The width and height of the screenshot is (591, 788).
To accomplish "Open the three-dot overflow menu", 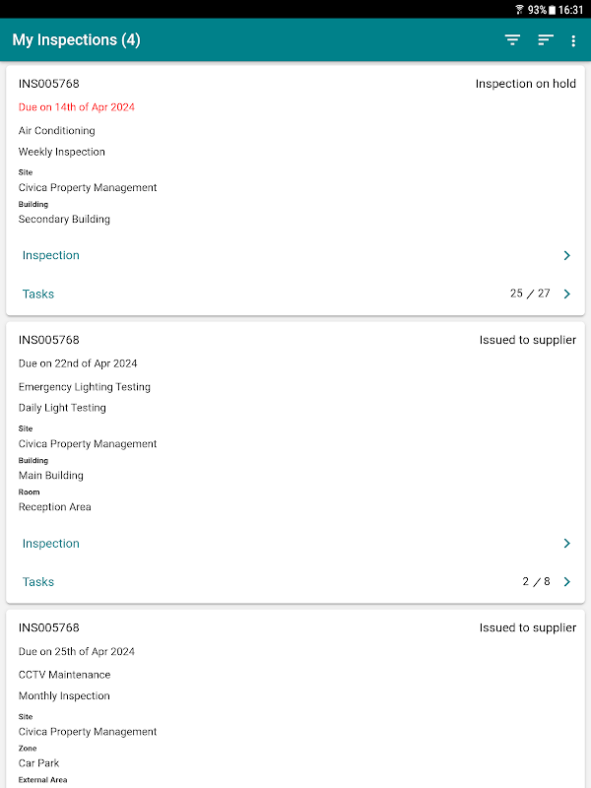I will [x=573, y=40].
